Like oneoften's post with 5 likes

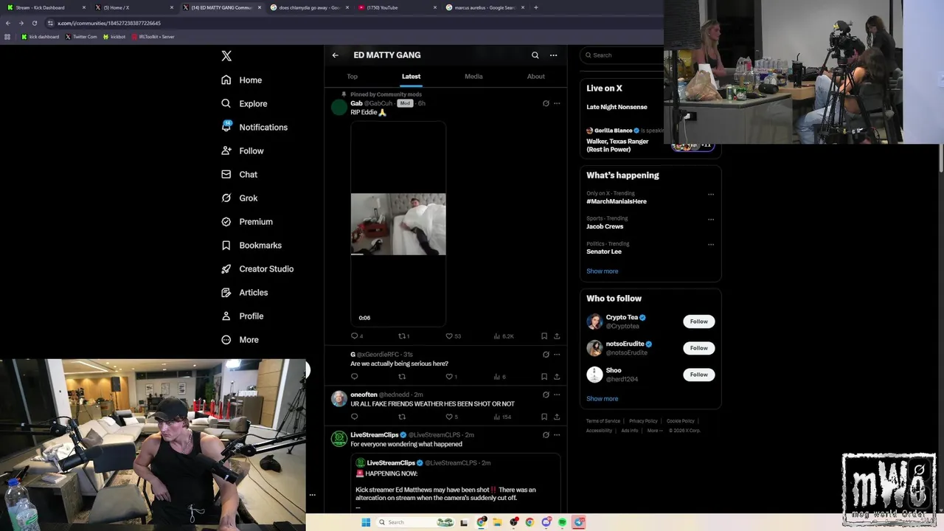[x=451, y=417]
